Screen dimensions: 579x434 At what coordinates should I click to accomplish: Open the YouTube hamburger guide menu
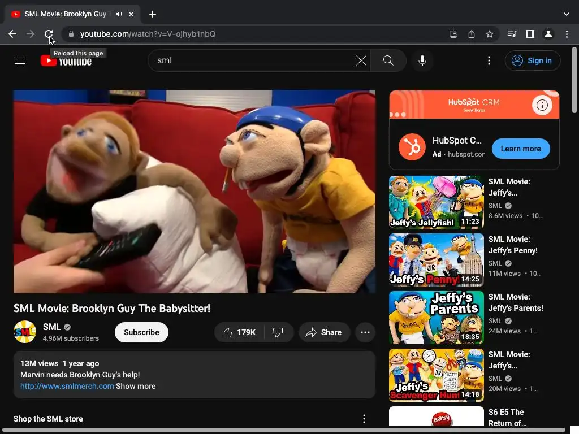click(x=20, y=60)
